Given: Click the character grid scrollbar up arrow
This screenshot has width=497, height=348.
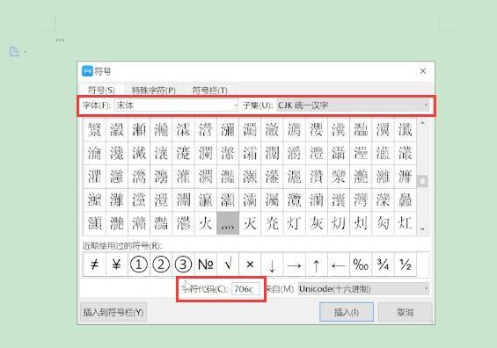Looking at the screenshot, I should 422,123.
